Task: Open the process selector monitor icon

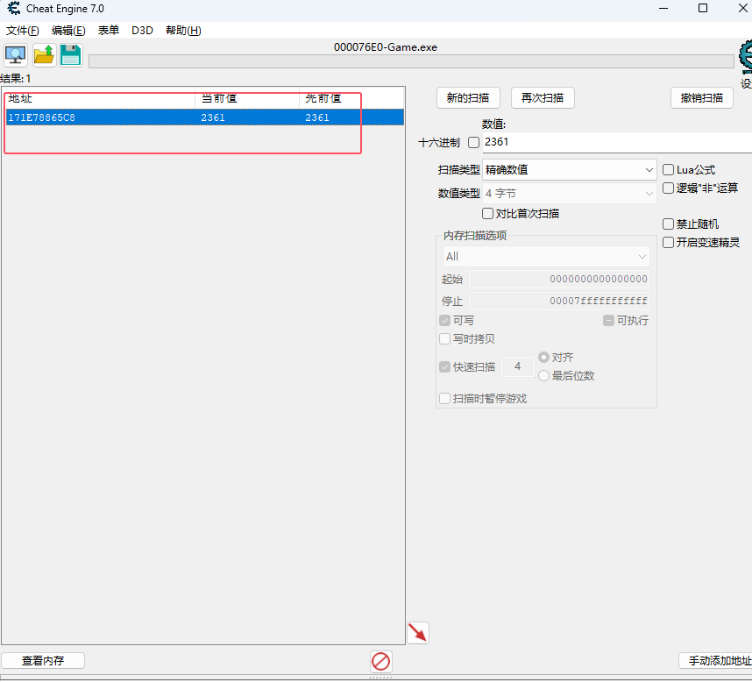Action: click(16, 55)
